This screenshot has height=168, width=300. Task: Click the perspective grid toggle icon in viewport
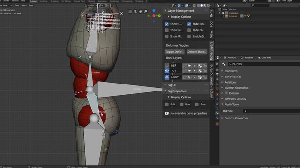(x=130, y=11)
